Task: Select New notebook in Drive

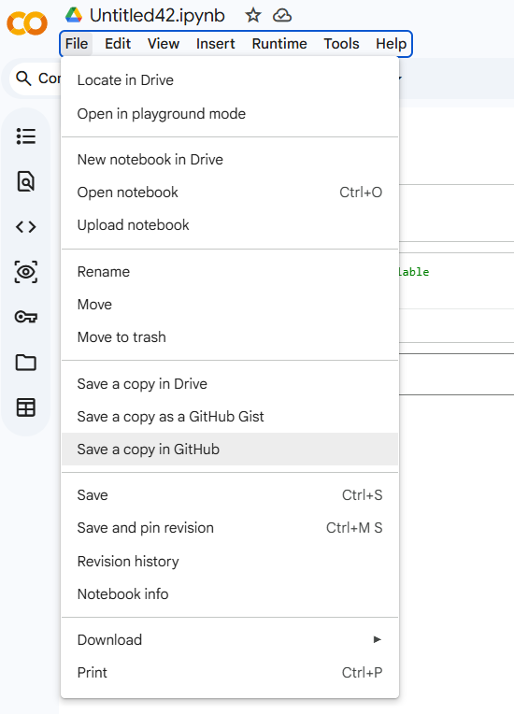Action: tap(230, 160)
